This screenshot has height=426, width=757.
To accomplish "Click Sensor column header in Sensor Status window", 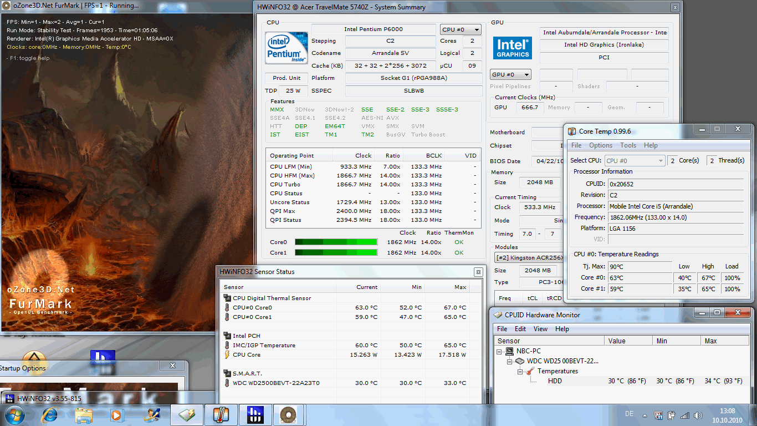I will click(278, 287).
